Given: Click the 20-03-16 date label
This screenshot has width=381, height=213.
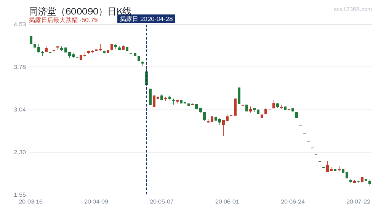Looking at the screenshot, I should pyautogui.click(x=30, y=202).
